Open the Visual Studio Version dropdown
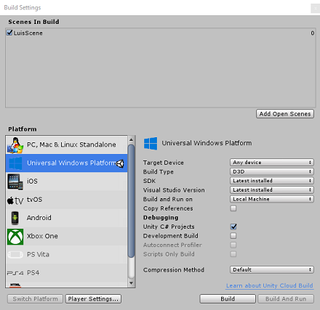Viewport: 320px width, 310px height. tap(272, 190)
